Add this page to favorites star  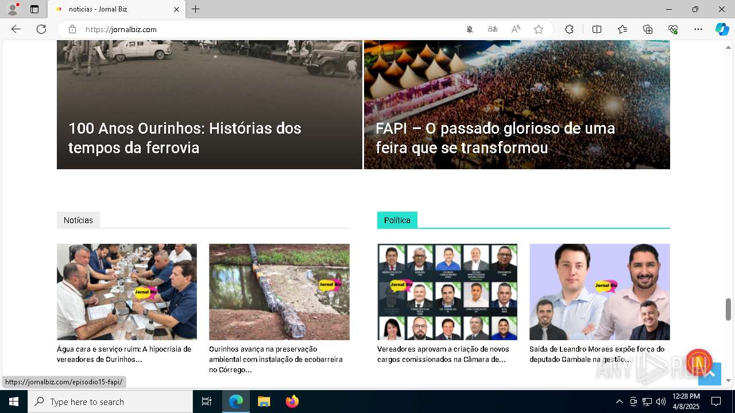pyautogui.click(x=539, y=29)
